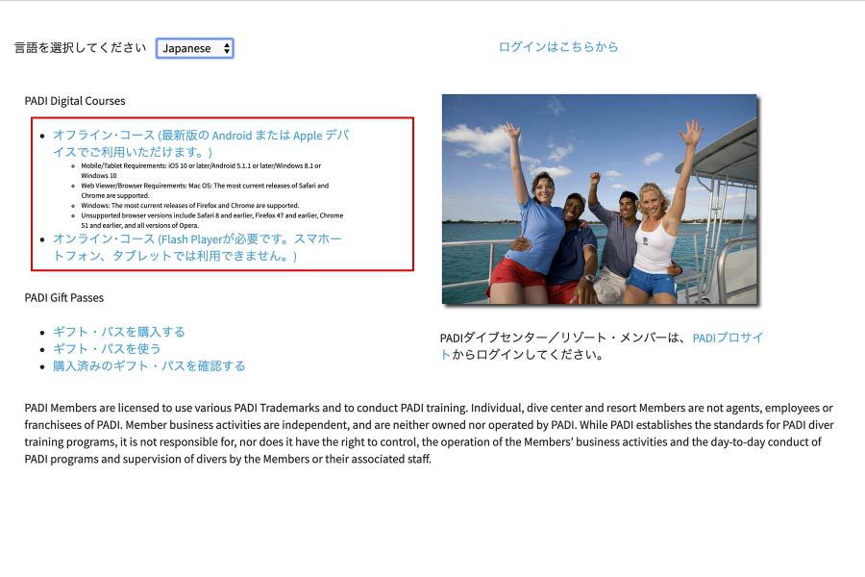Go to the PADIプロサイト link
Screen dimensions: 865x577
728,338
